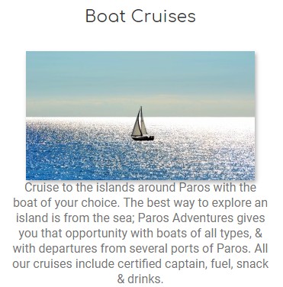The height and width of the screenshot is (287, 283).
Task: Click the word "Boat" in the title
Action: pos(105,16)
